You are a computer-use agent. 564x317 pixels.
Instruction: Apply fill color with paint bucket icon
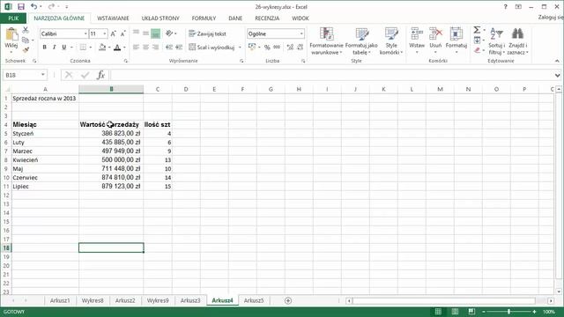point(102,47)
